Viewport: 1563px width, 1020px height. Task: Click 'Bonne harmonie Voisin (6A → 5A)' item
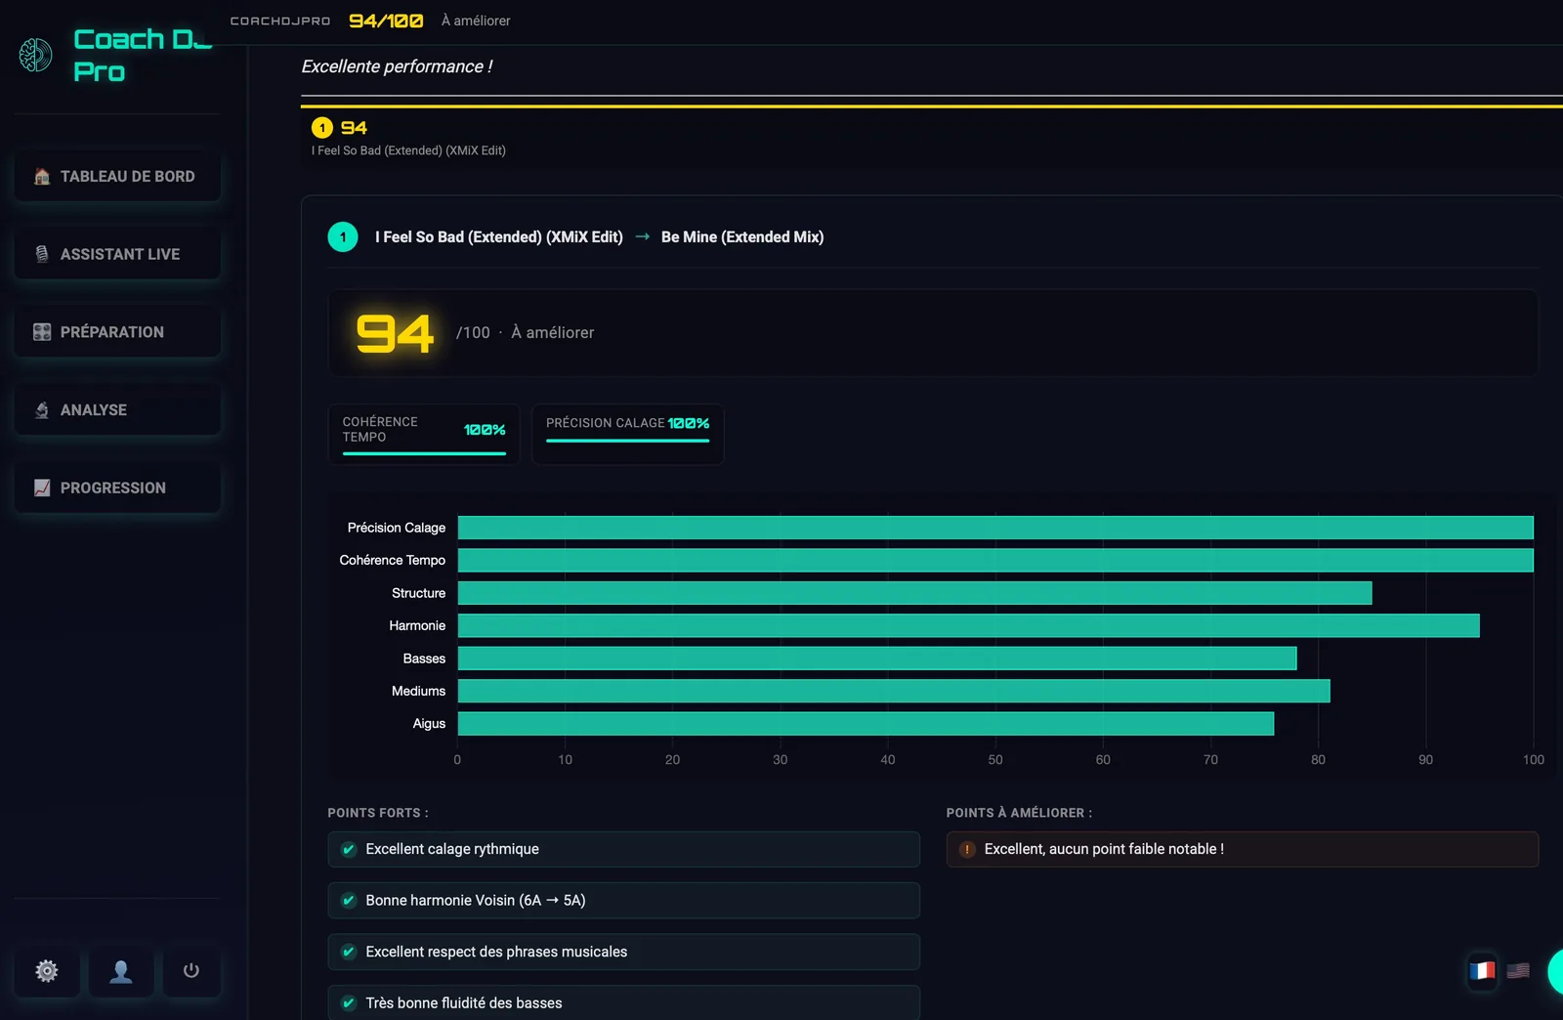tap(623, 900)
